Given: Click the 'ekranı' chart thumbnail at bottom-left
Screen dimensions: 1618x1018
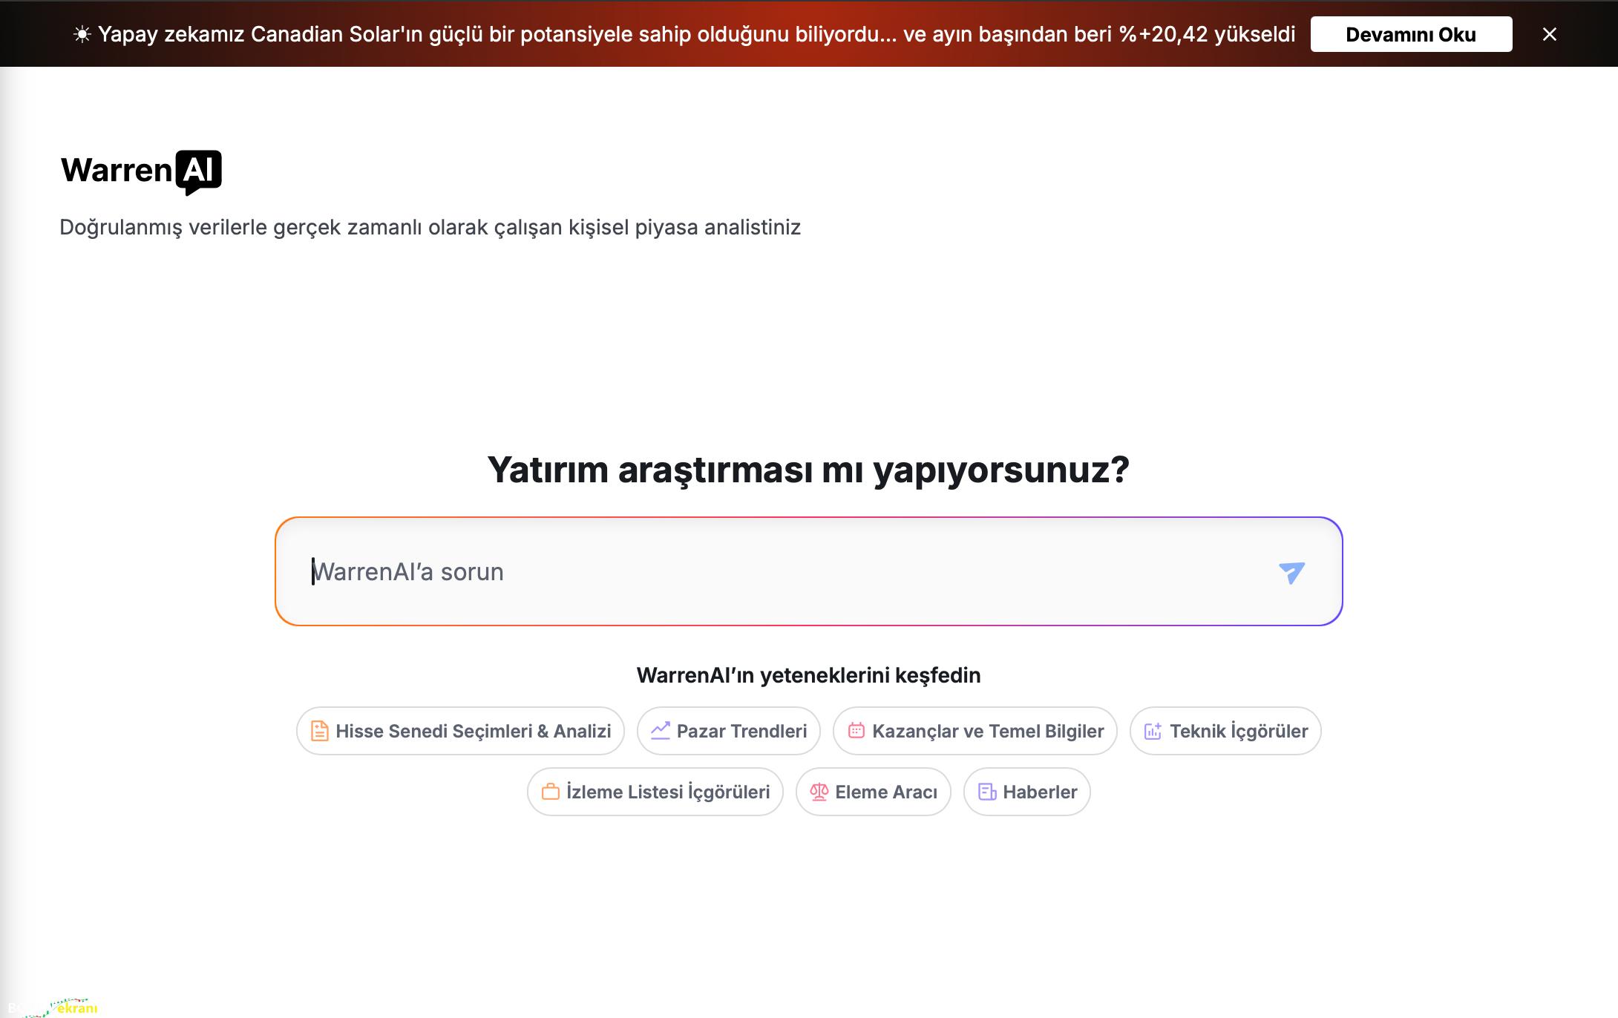Looking at the screenshot, I should point(68,1008).
